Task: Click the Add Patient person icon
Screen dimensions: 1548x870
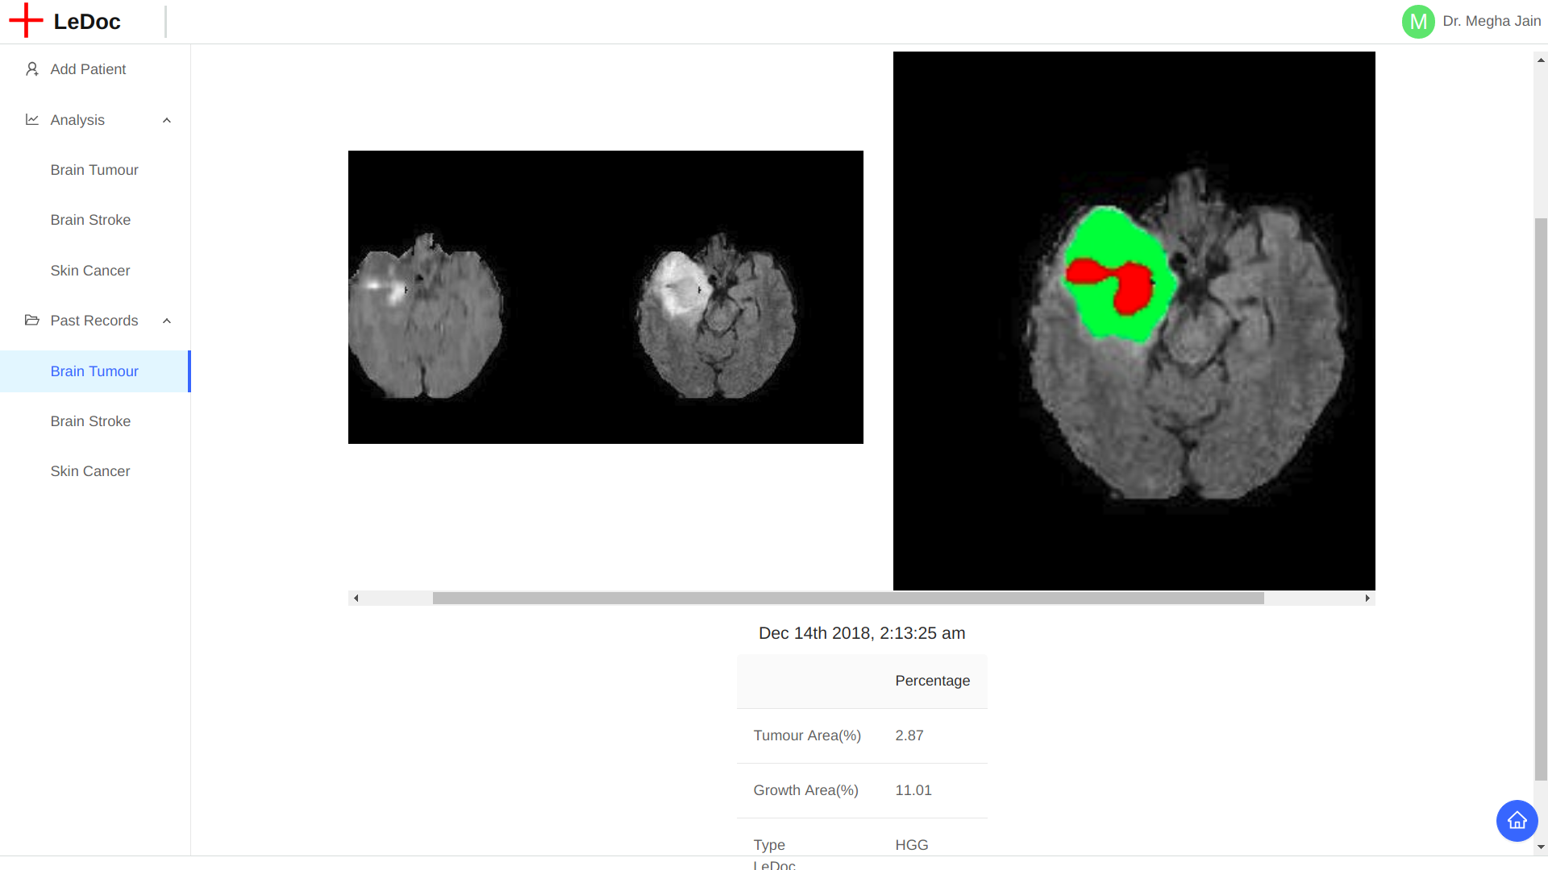Action: click(x=32, y=69)
